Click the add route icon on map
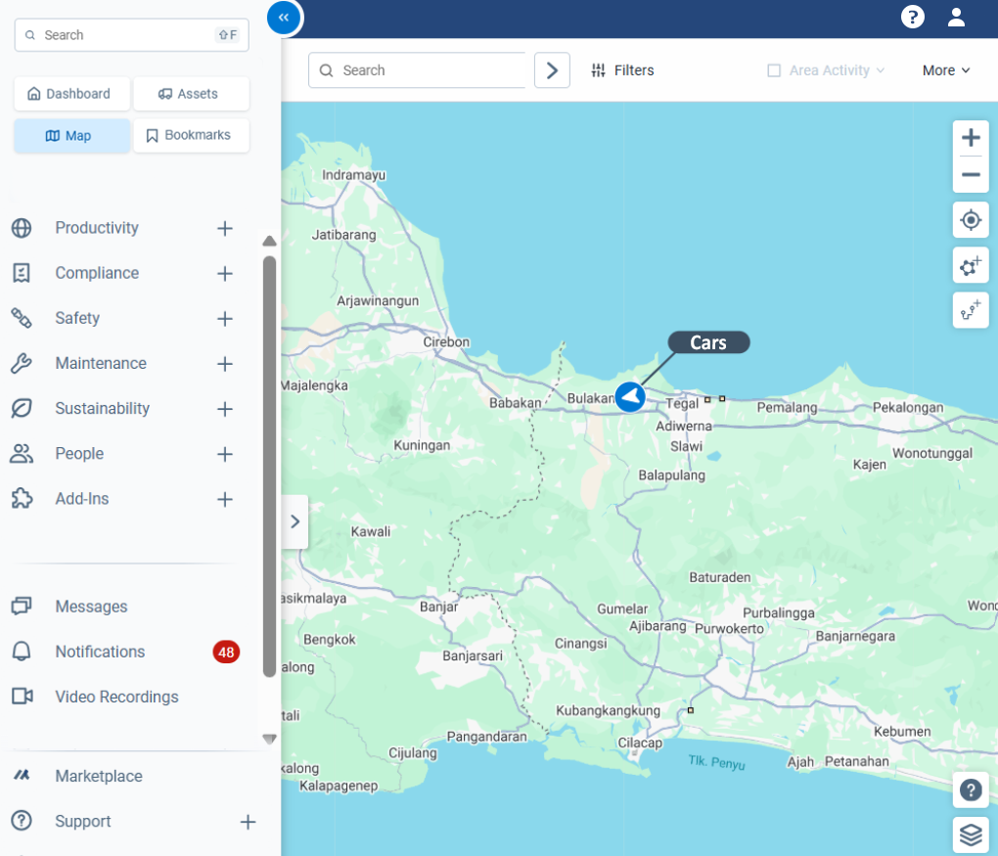This screenshot has width=998, height=856. coord(971,310)
